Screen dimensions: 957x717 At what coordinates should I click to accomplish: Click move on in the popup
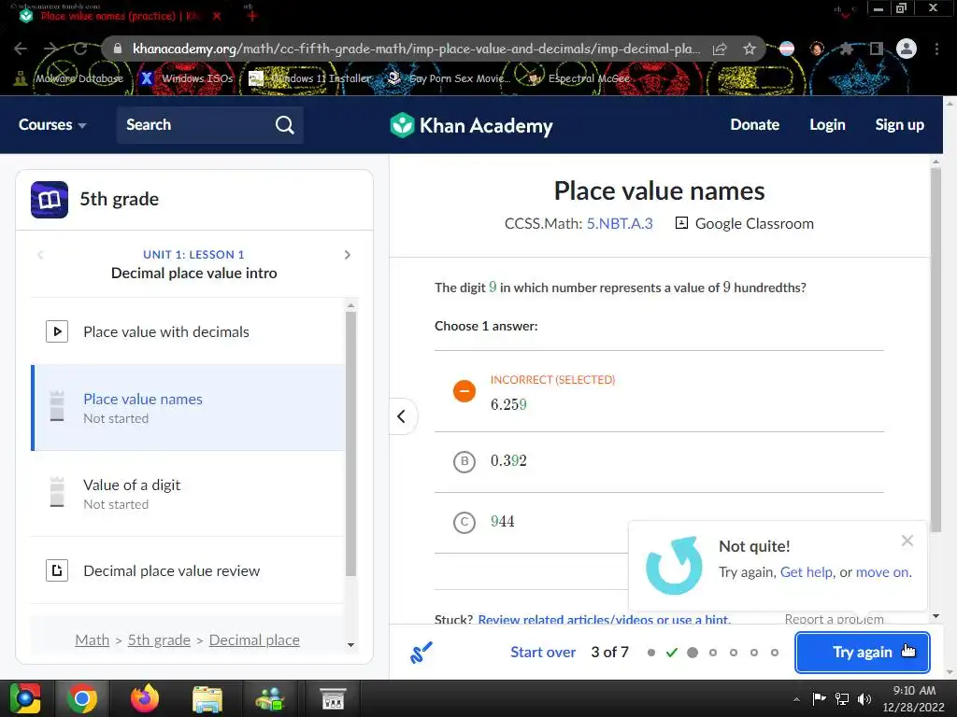[x=882, y=572]
